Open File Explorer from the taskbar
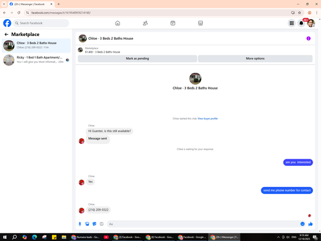The height and width of the screenshot is (241, 321). [x=64, y=237]
